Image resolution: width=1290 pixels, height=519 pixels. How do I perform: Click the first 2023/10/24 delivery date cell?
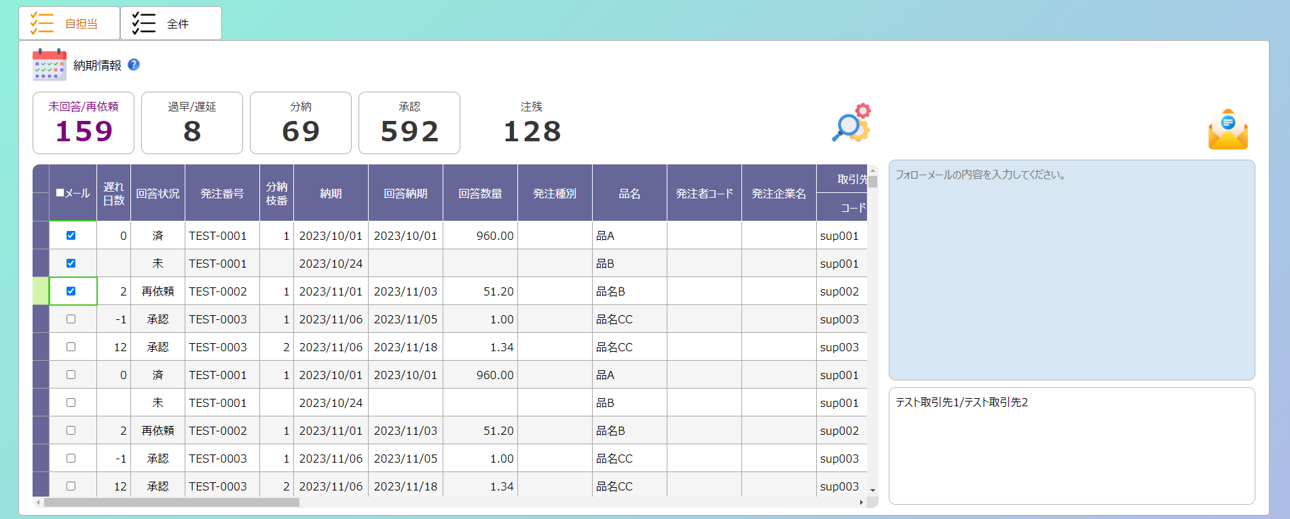[x=331, y=263]
